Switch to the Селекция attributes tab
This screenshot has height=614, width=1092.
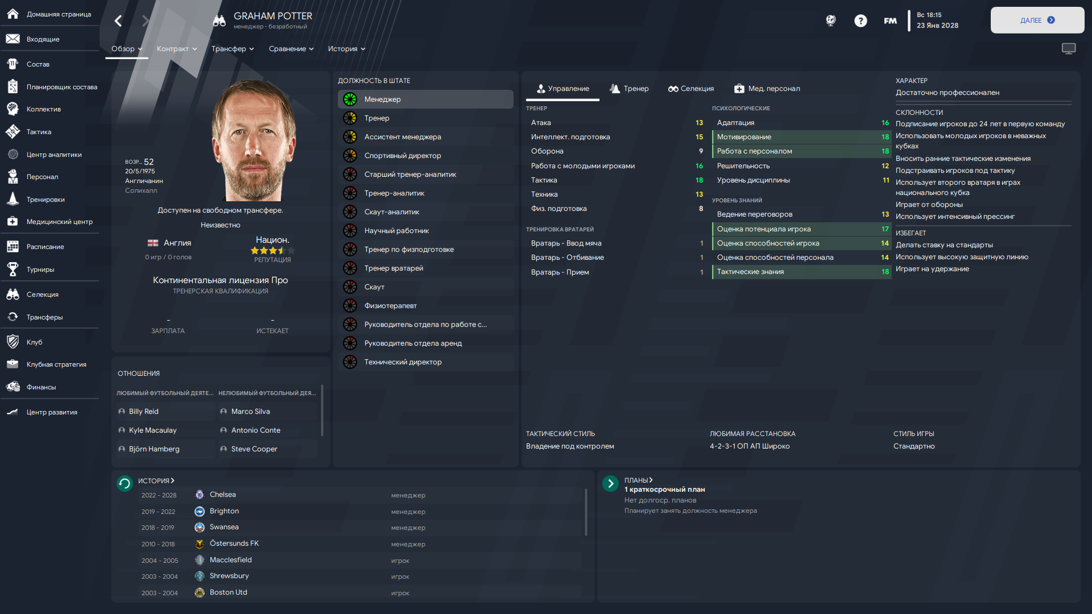tap(691, 89)
